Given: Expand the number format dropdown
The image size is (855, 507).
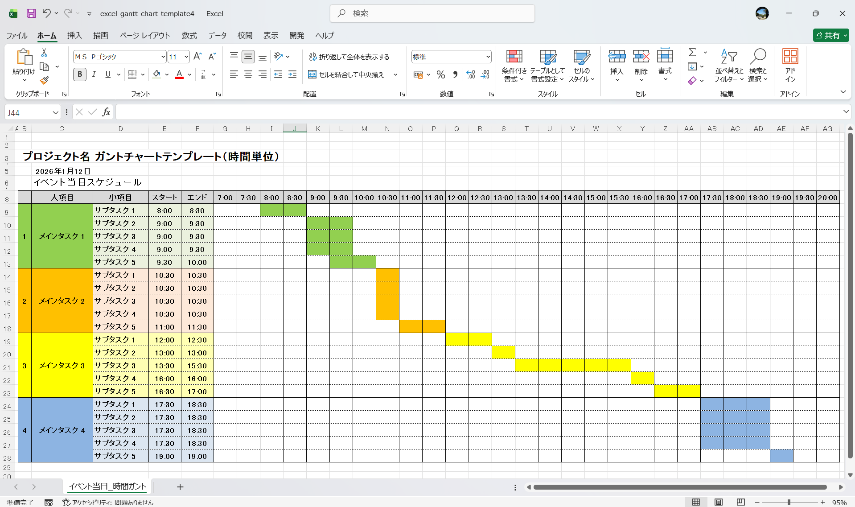Looking at the screenshot, I should (488, 57).
